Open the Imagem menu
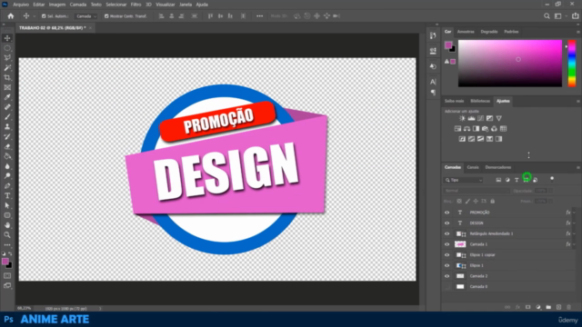 point(57,5)
